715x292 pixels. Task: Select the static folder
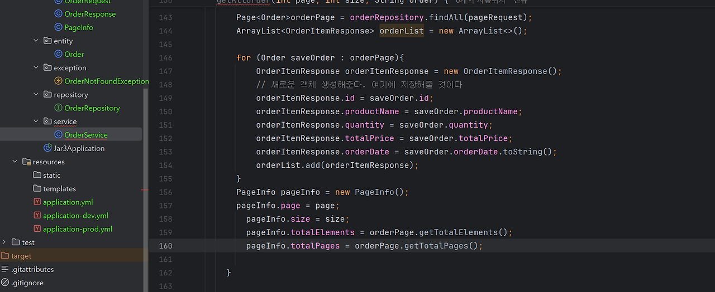(x=51, y=175)
